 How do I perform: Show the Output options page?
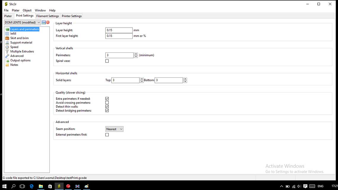(x=20, y=60)
